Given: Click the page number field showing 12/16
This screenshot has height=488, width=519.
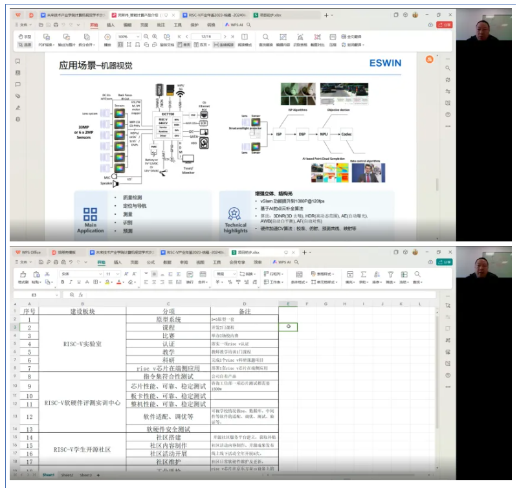Looking at the screenshot, I should [x=206, y=37].
